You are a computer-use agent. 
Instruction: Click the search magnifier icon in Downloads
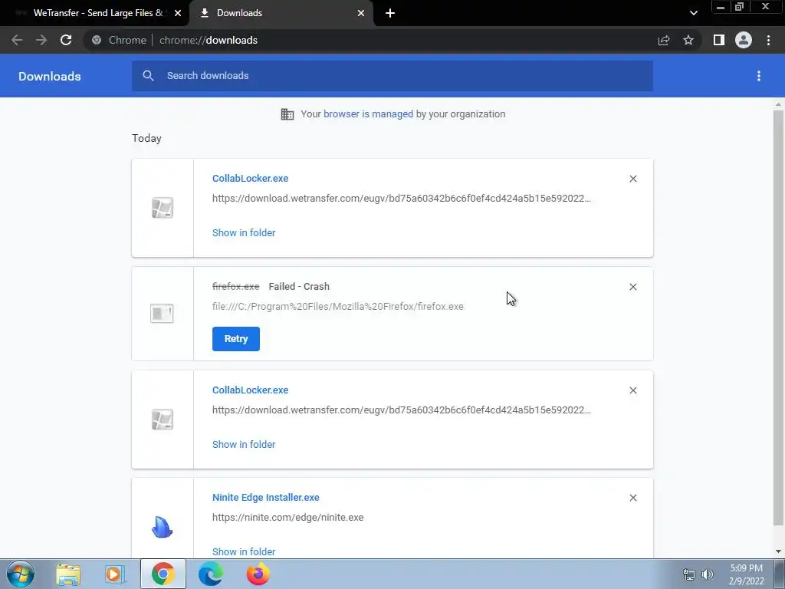coord(148,76)
